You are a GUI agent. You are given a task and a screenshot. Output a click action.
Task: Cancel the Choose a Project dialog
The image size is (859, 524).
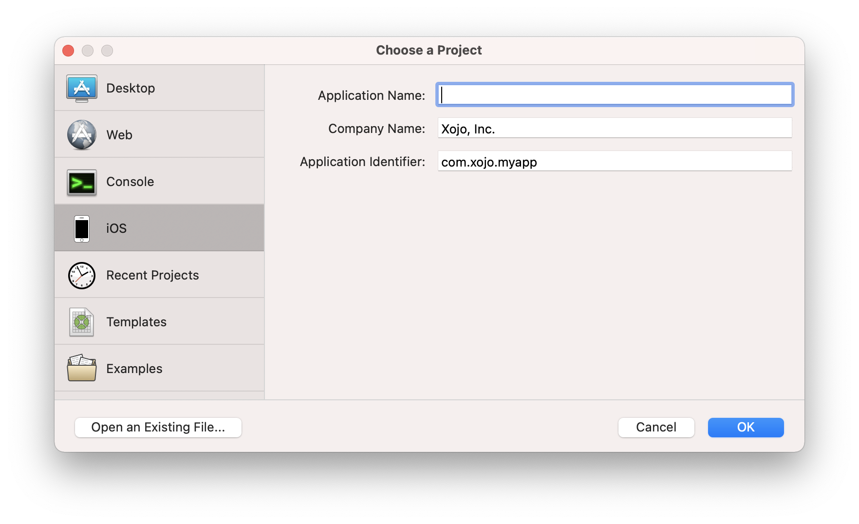tap(656, 427)
